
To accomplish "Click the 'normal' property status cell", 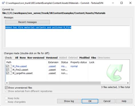I will tap(74, 66).
